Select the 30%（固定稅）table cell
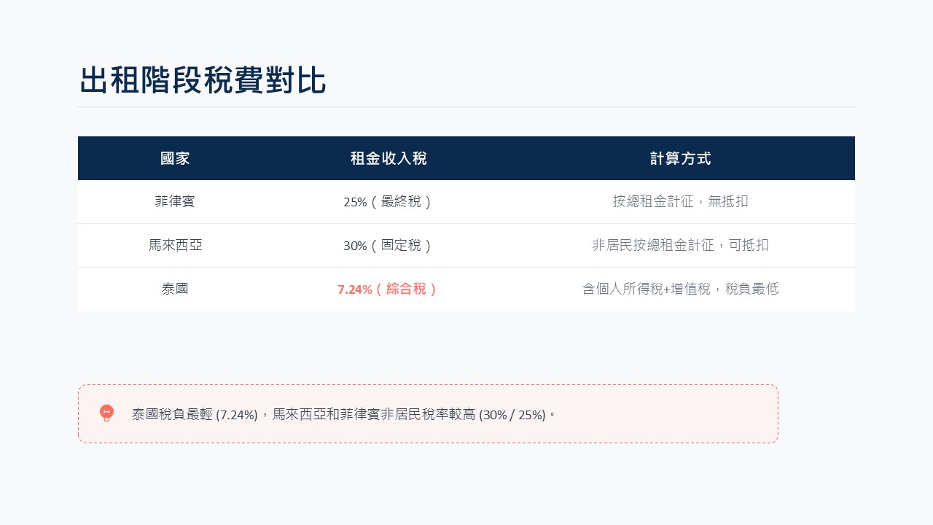Image resolution: width=933 pixels, height=525 pixels. (389, 246)
